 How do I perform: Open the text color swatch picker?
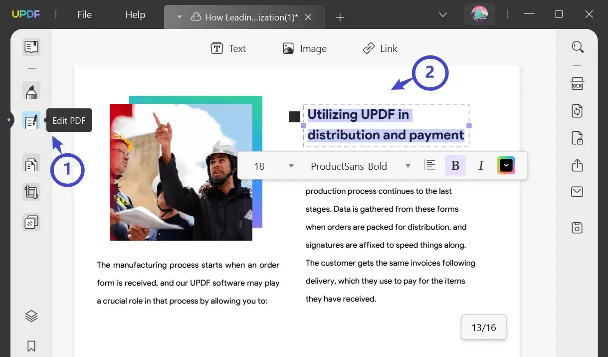click(x=506, y=165)
